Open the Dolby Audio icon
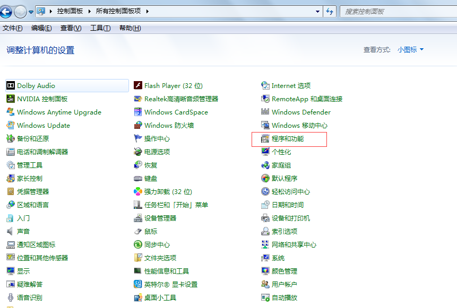Viewport: 457px width, 308px height. coord(11,86)
